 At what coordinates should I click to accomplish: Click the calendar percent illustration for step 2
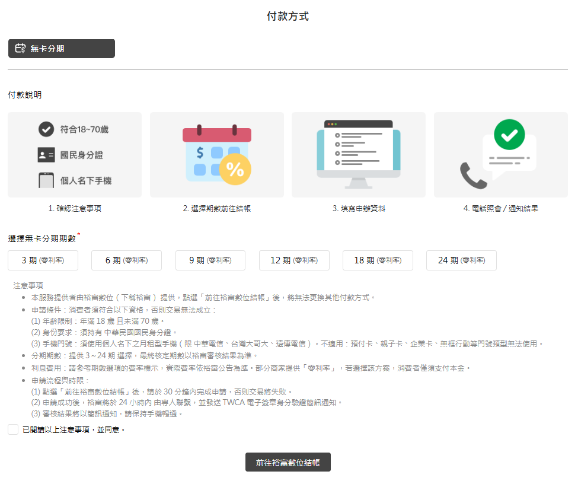217,154
